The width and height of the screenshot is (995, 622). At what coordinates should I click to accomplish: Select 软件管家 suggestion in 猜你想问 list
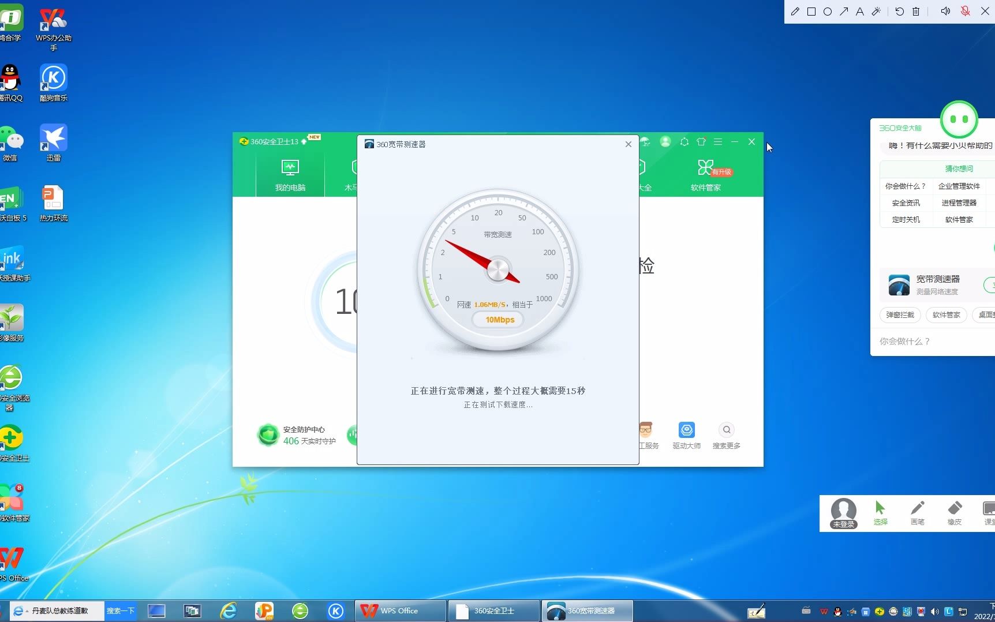click(x=959, y=220)
